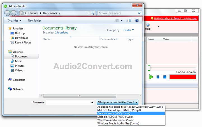The width and height of the screenshot is (202, 127).
Task: Select Downloads in the navigation pane
Action: click(22, 38)
